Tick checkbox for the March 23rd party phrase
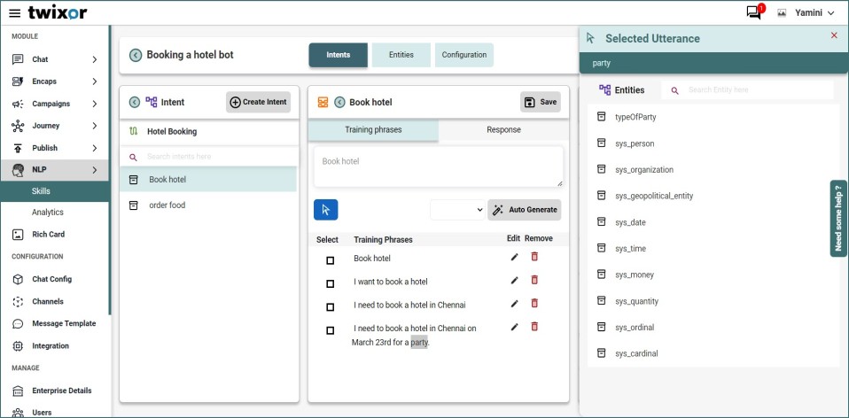Image resolution: width=849 pixels, height=418 pixels. pyautogui.click(x=331, y=330)
